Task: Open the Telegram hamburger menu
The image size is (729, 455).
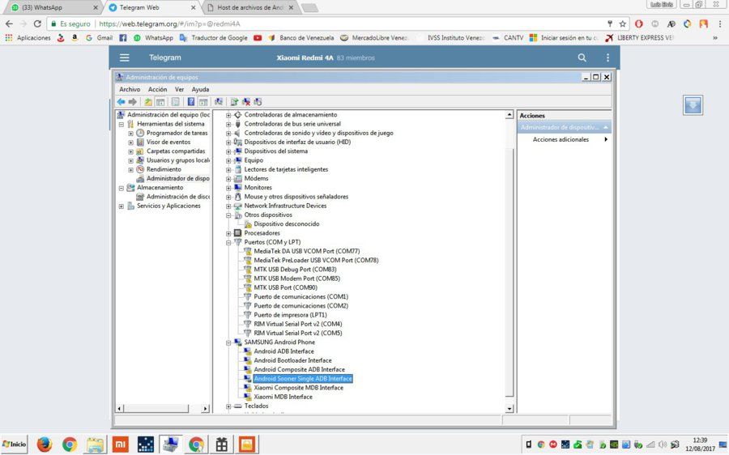Action: point(124,57)
